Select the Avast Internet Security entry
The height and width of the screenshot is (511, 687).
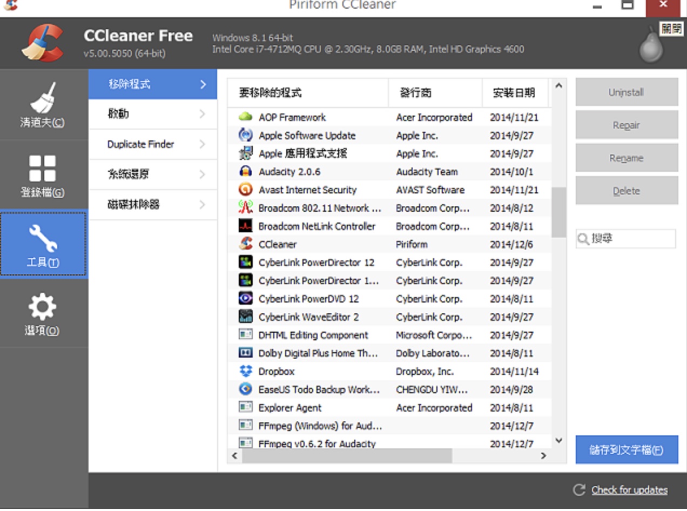point(307,190)
